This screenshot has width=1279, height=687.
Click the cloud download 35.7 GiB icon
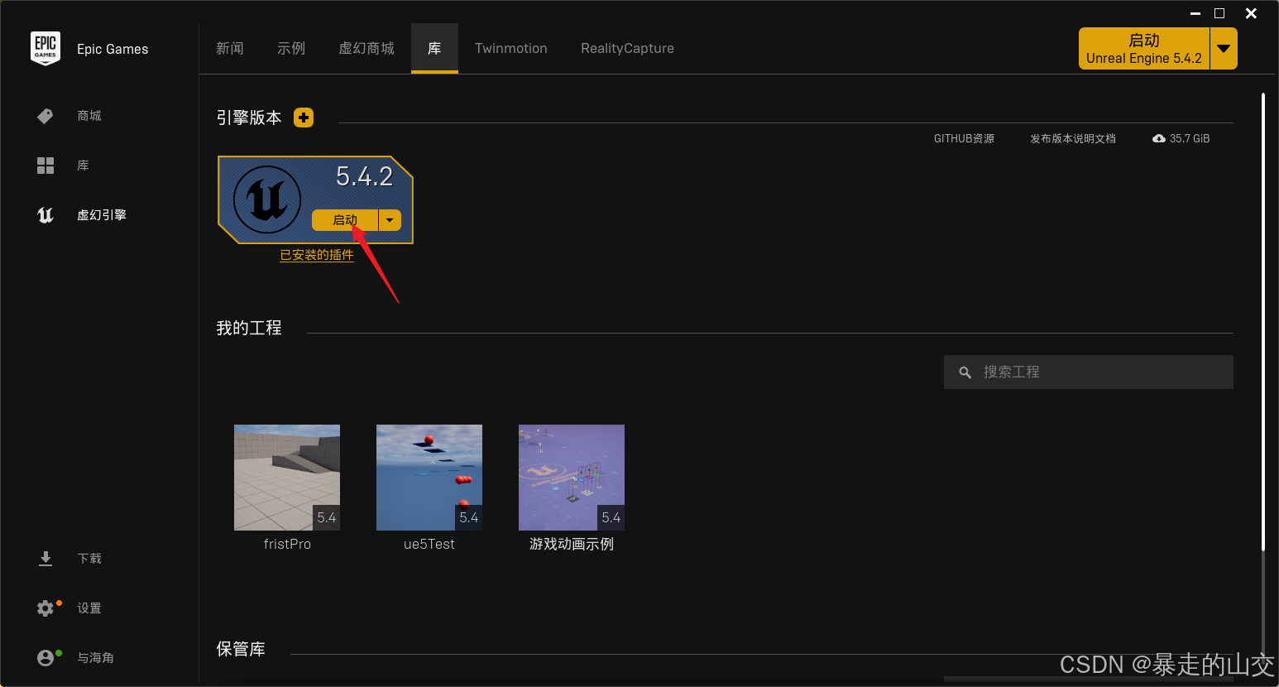click(1159, 138)
